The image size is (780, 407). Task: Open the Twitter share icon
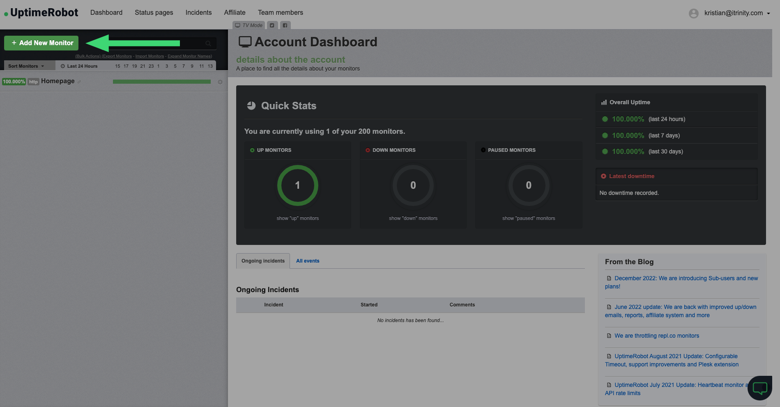coord(272,25)
